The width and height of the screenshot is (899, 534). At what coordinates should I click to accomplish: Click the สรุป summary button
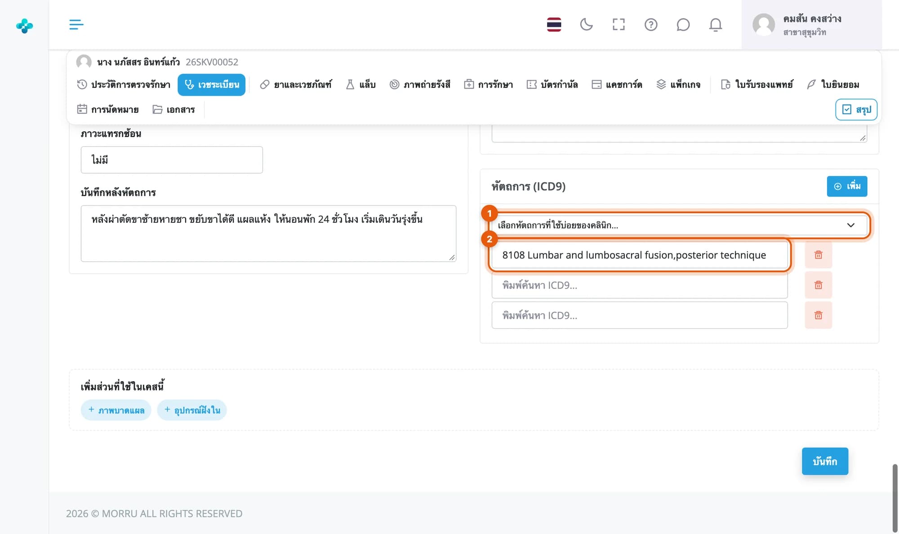click(x=856, y=110)
